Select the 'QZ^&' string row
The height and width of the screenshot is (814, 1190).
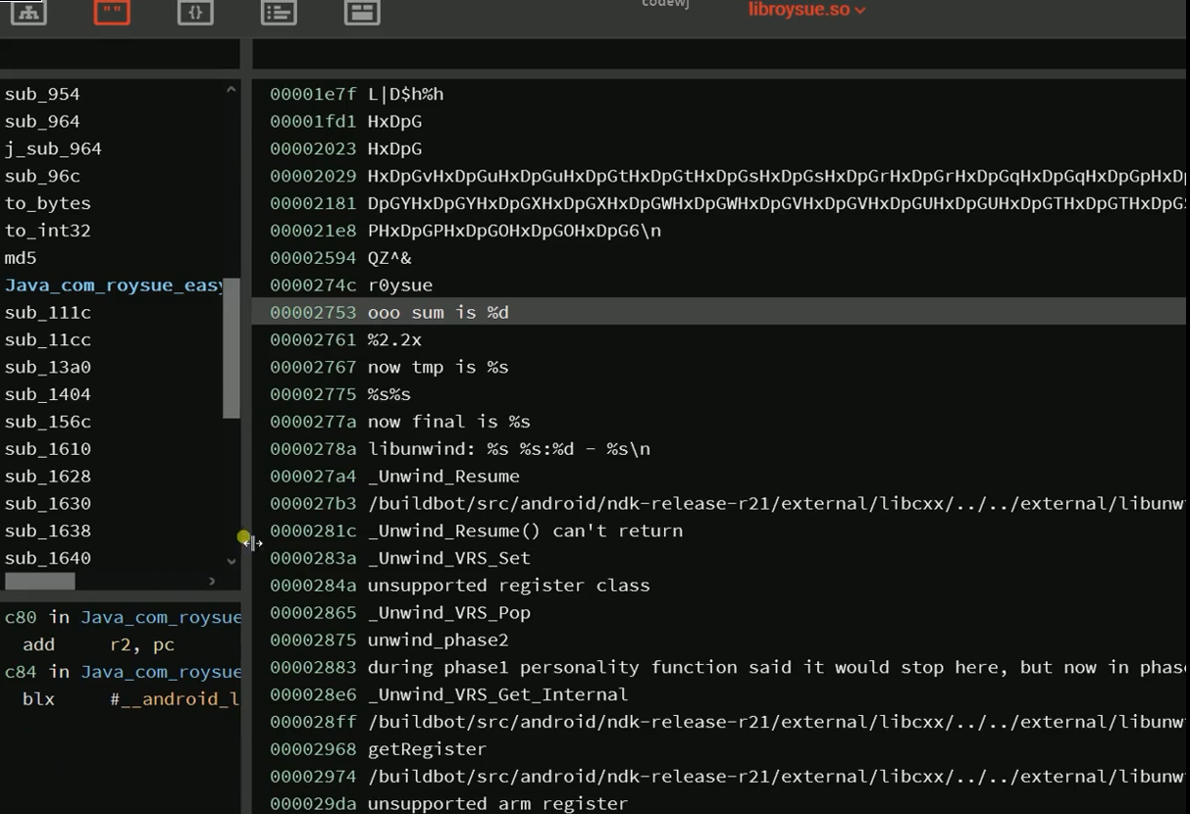718,258
